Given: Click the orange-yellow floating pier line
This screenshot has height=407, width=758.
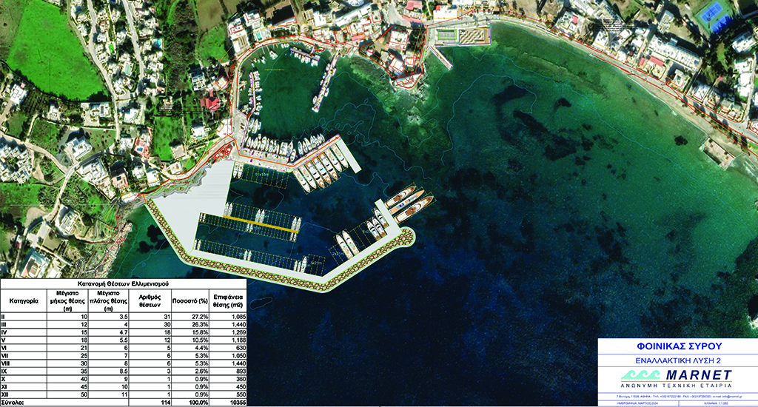Looking at the screenshot, I should pyautogui.click(x=259, y=225).
